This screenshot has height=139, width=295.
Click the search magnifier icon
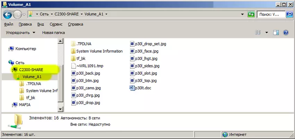point(289,15)
